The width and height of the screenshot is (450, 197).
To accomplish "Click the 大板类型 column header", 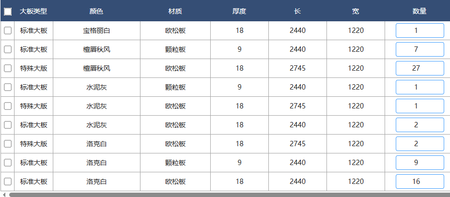I will tap(33, 12).
